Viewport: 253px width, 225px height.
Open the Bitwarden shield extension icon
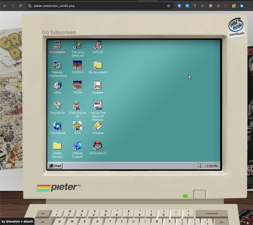tap(179, 6)
